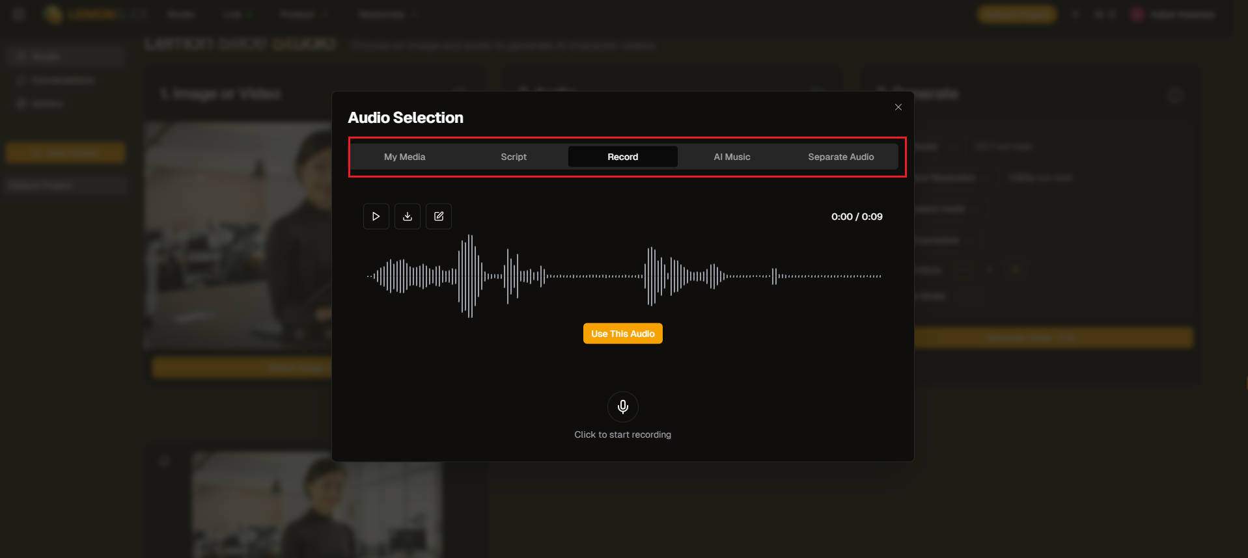Go to the AI Music tab

coord(732,157)
